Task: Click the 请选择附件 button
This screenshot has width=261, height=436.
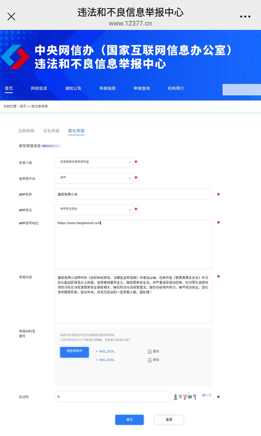Action: [74, 352]
